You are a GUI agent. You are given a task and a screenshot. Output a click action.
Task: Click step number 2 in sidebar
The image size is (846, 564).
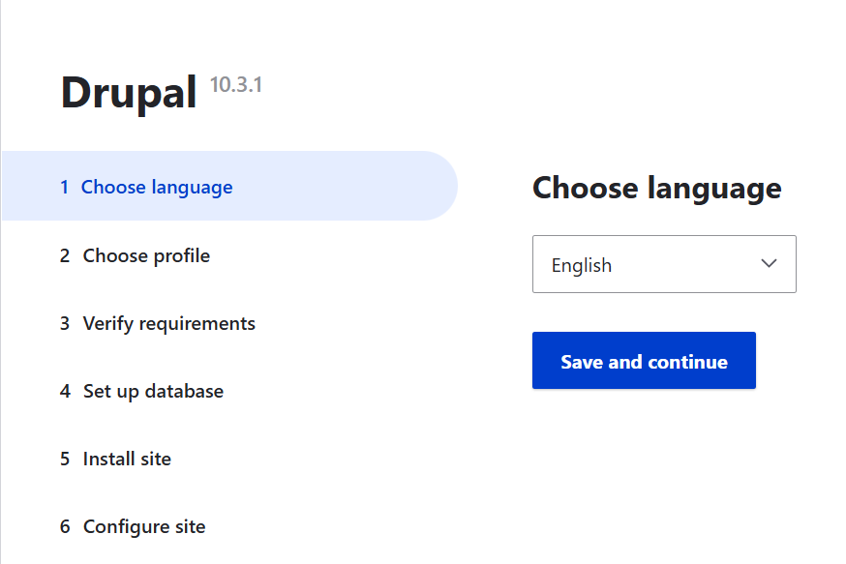[64, 254]
